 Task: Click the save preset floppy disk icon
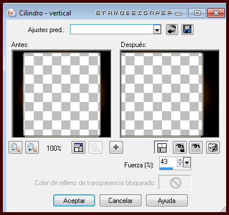coord(187,30)
